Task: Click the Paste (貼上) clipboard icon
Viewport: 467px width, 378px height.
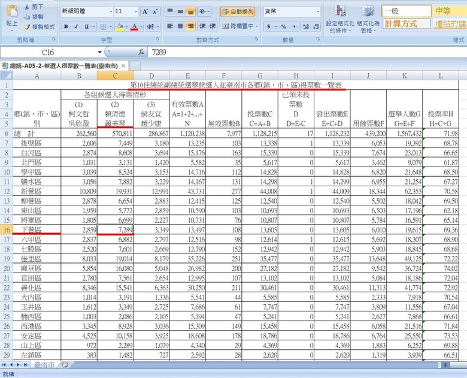Action: 12,11
